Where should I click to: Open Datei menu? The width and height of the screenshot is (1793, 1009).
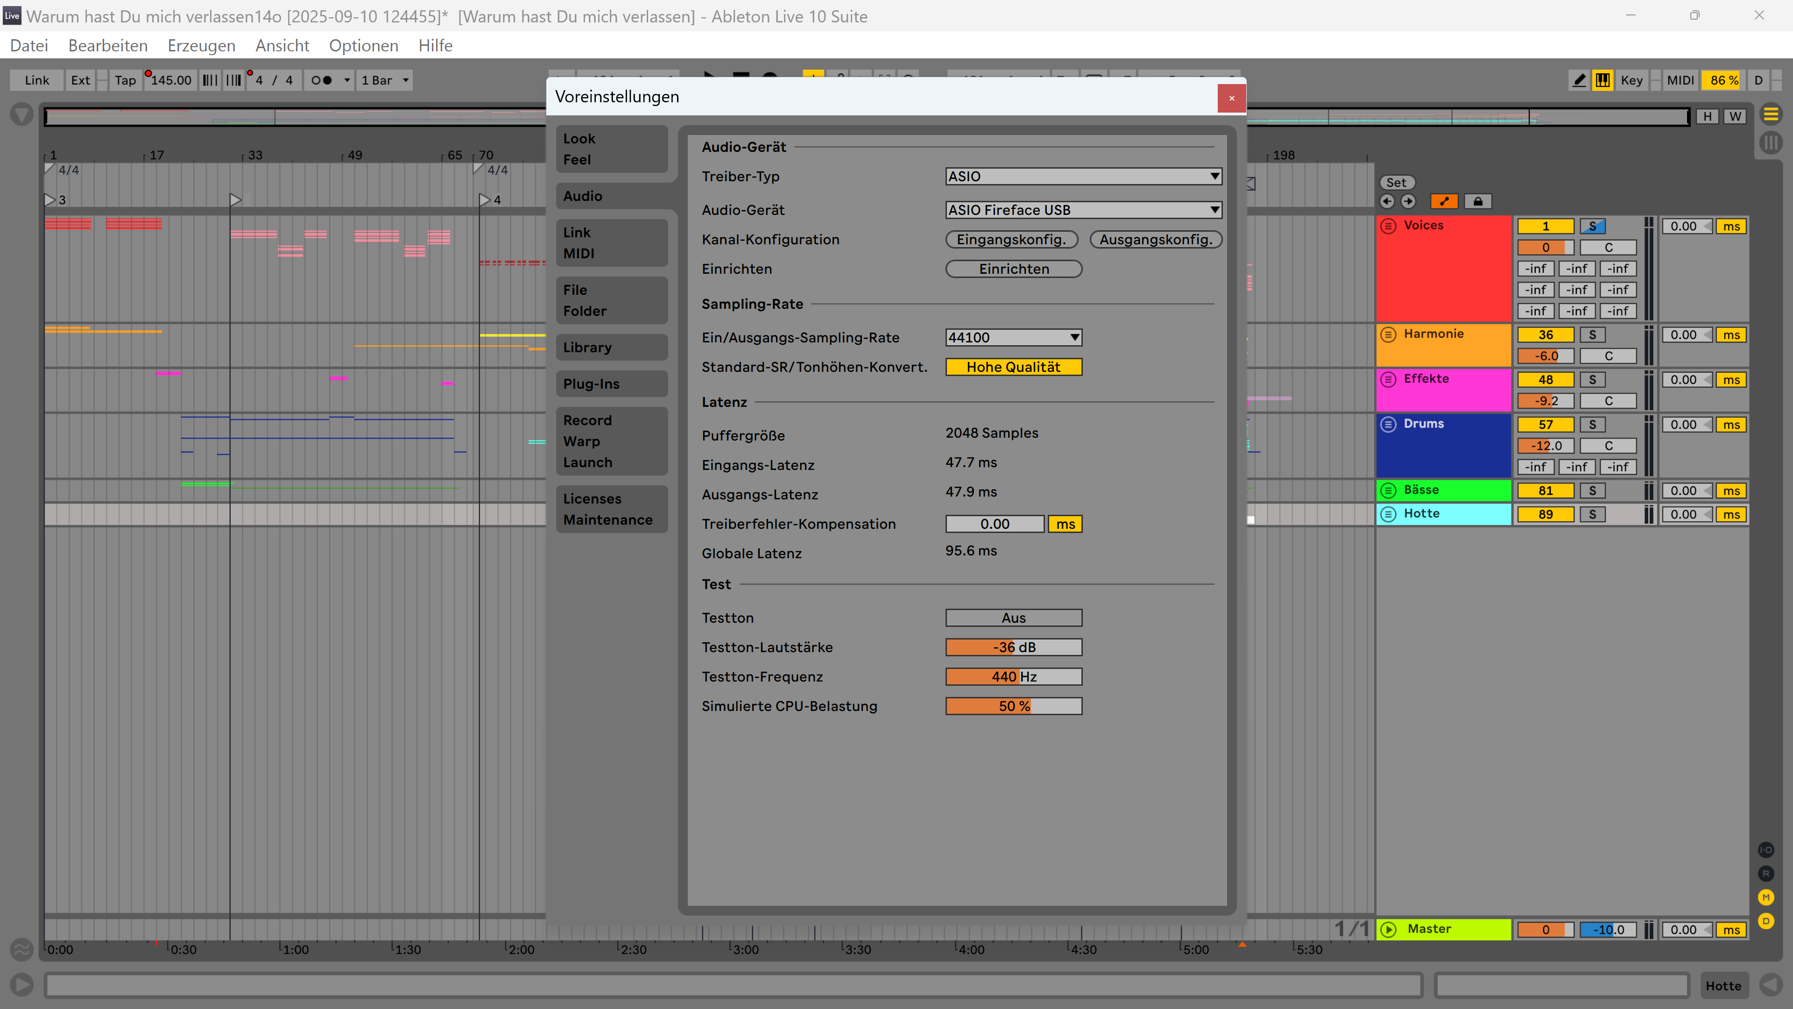[x=29, y=46]
